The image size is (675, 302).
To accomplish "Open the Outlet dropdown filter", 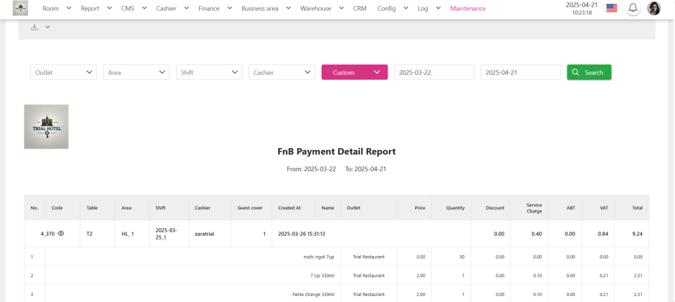I will point(63,72).
